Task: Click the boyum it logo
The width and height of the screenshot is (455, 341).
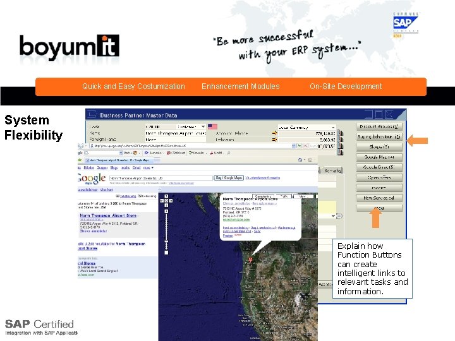Action: (x=70, y=46)
